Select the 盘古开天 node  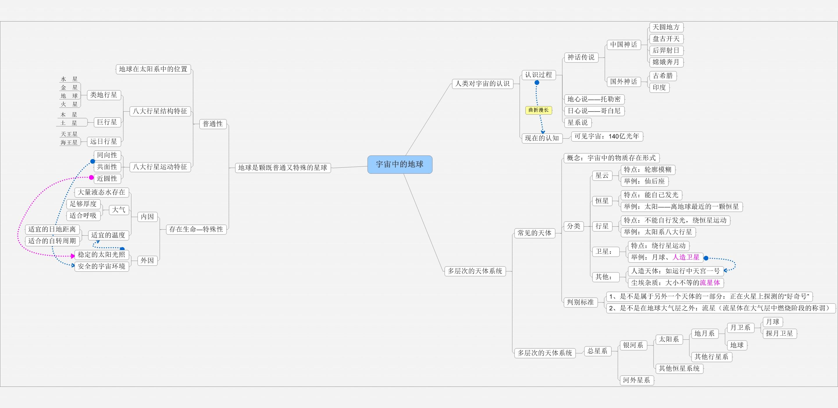(666, 39)
